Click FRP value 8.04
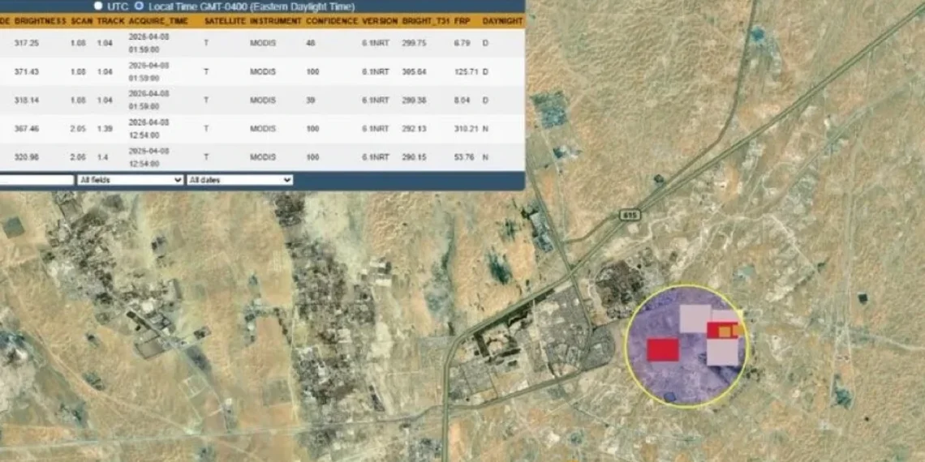This screenshot has width=925, height=462. [462, 101]
